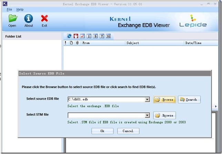Sort by attachment paperclip column
This screenshot has width=222, height=154.
[77, 43]
